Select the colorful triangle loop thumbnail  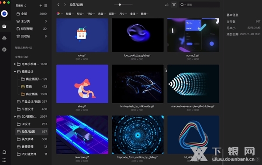(x=193, y=135)
